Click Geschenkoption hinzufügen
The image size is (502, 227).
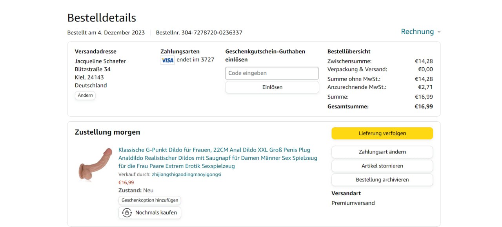point(150,200)
